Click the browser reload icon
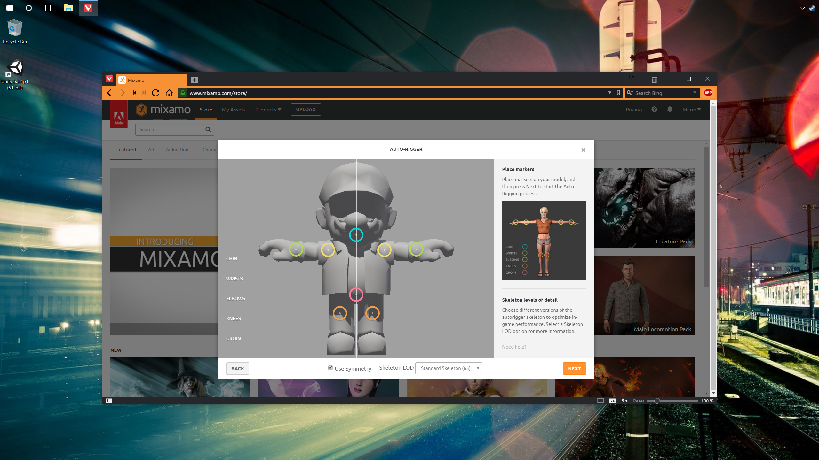This screenshot has width=819, height=460. click(x=155, y=93)
